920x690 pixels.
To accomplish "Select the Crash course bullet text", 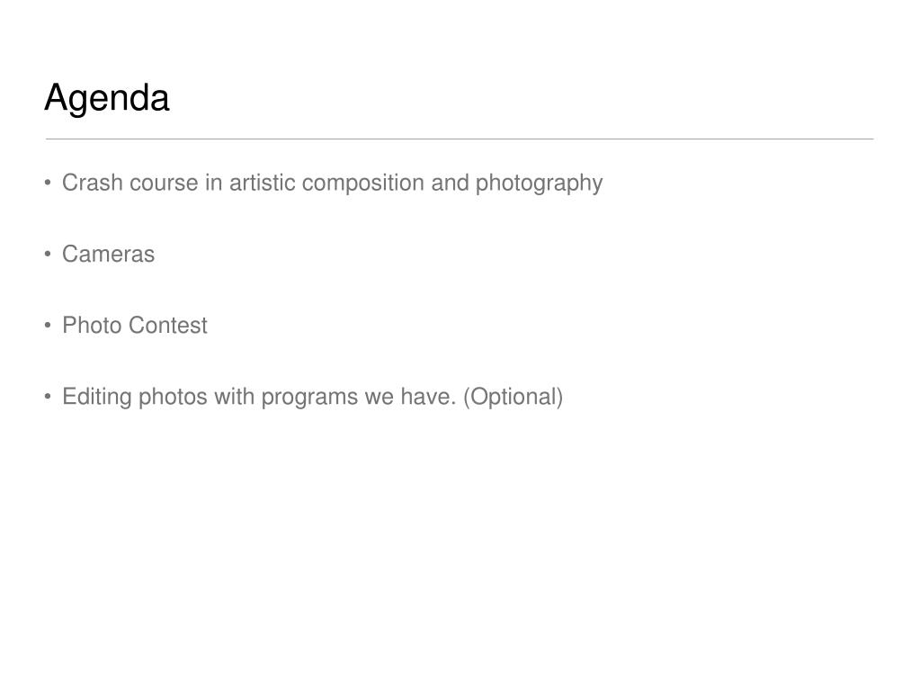I will (x=332, y=183).
